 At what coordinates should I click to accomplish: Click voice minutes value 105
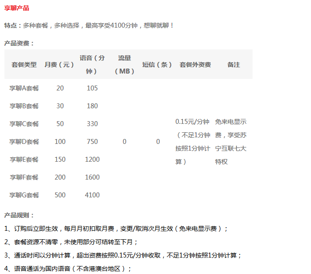(x=92, y=88)
